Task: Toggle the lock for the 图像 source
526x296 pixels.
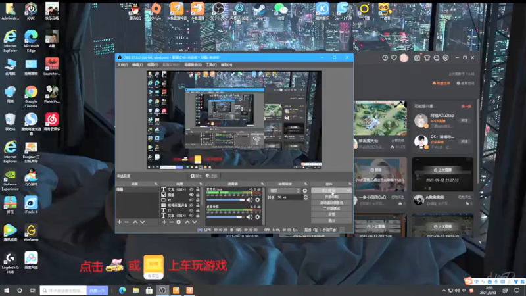Action: point(198,195)
